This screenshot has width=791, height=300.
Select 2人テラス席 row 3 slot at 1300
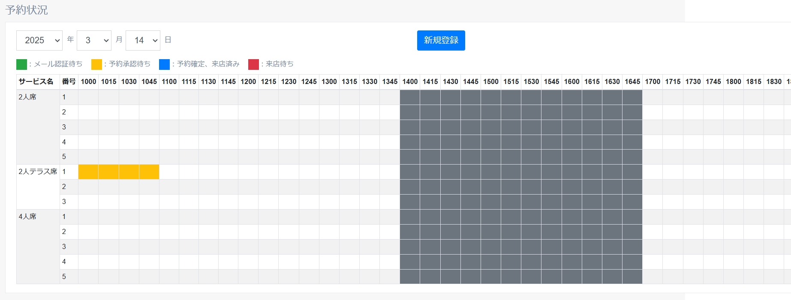[x=329, y=202]
